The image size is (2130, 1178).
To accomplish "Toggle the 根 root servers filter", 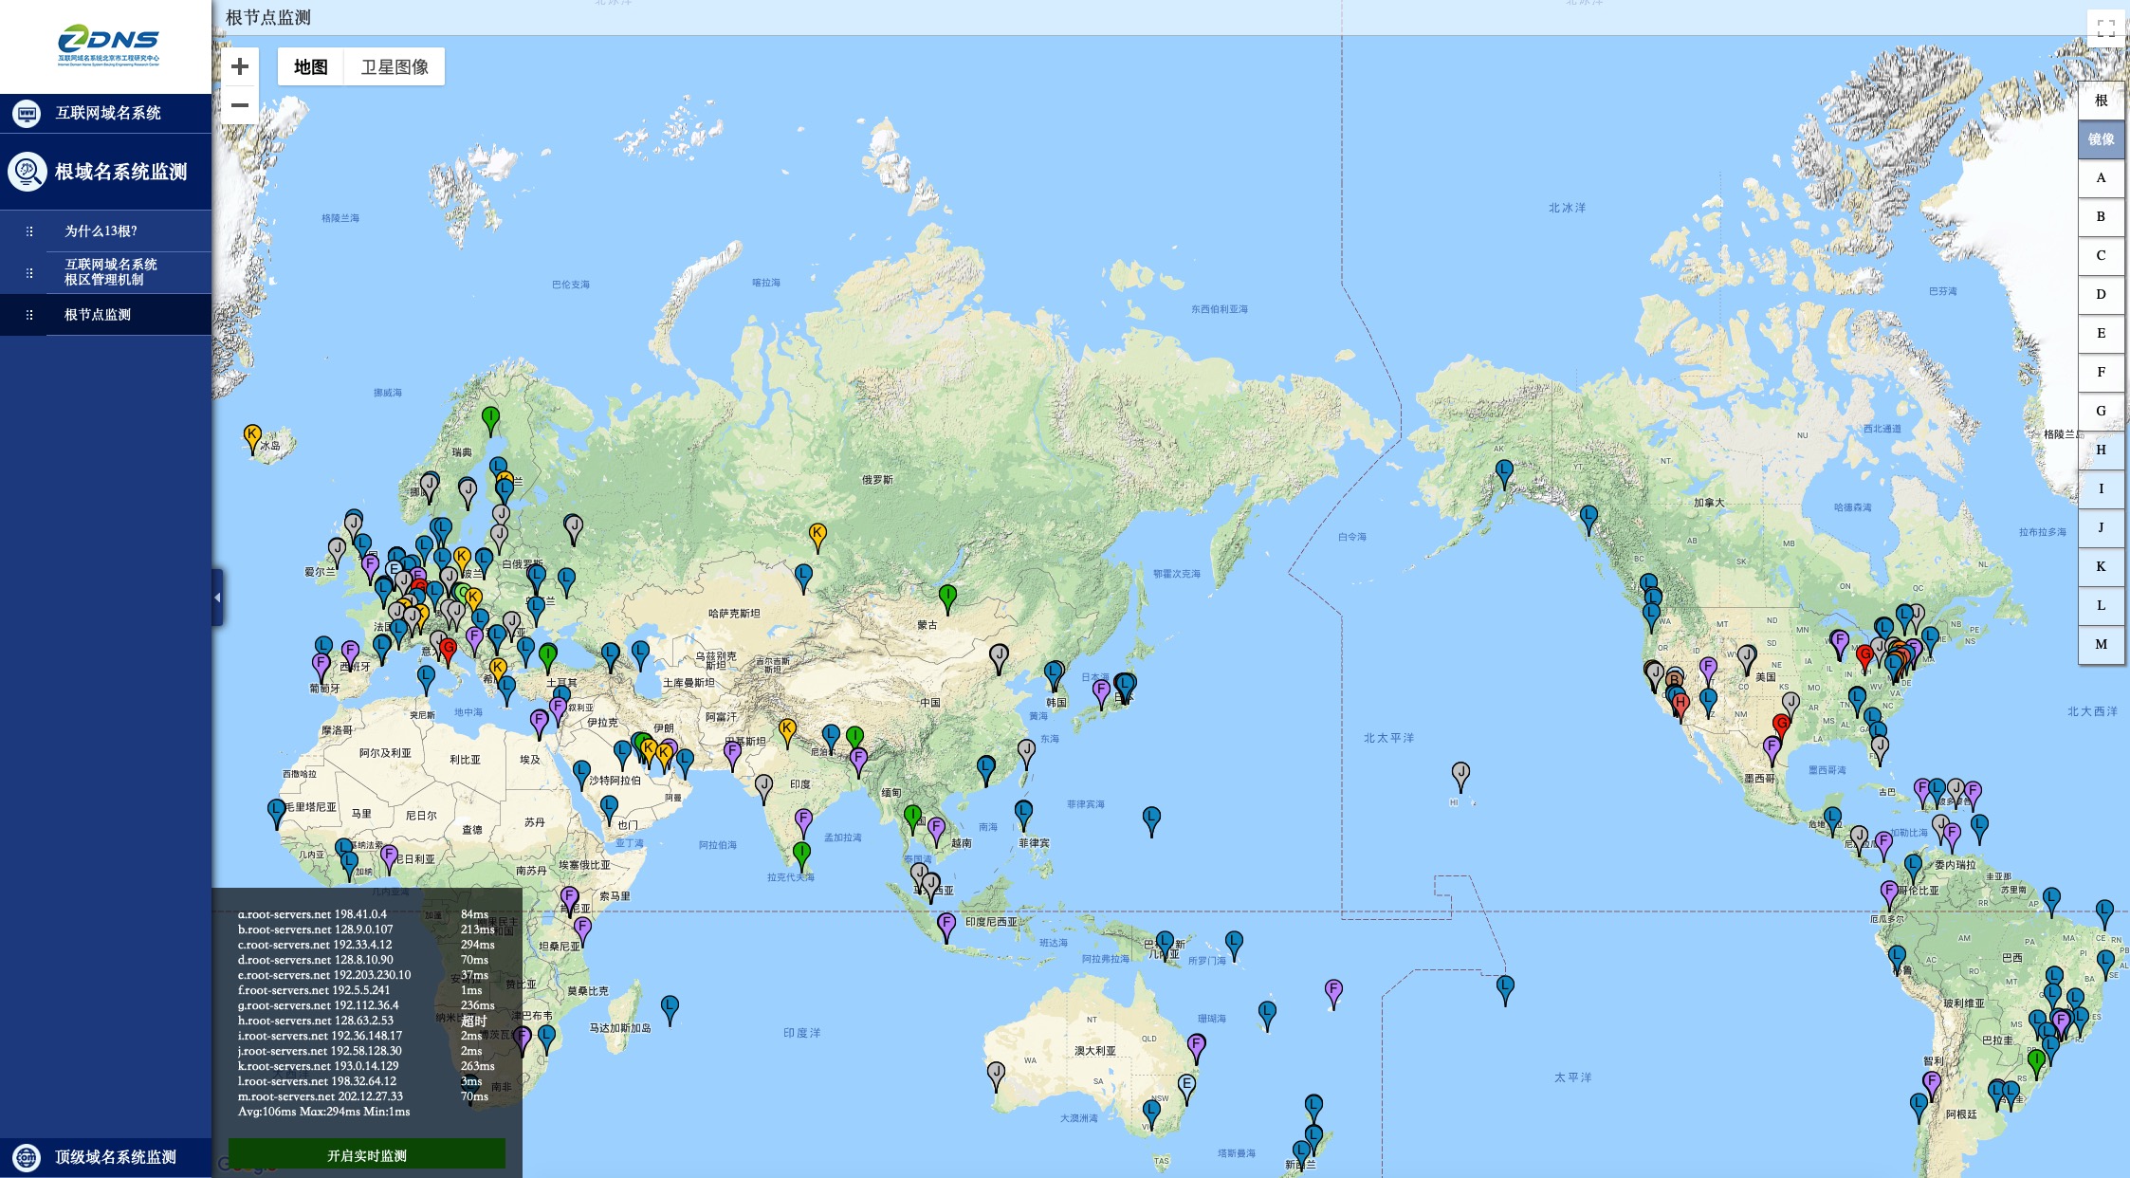I will [2101, 101].
